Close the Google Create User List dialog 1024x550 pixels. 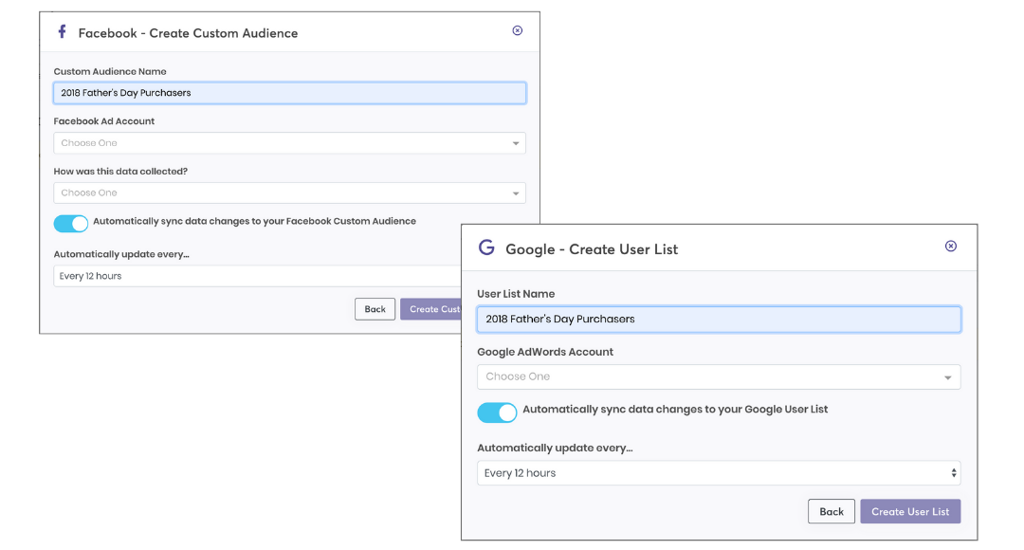point(951,247)
